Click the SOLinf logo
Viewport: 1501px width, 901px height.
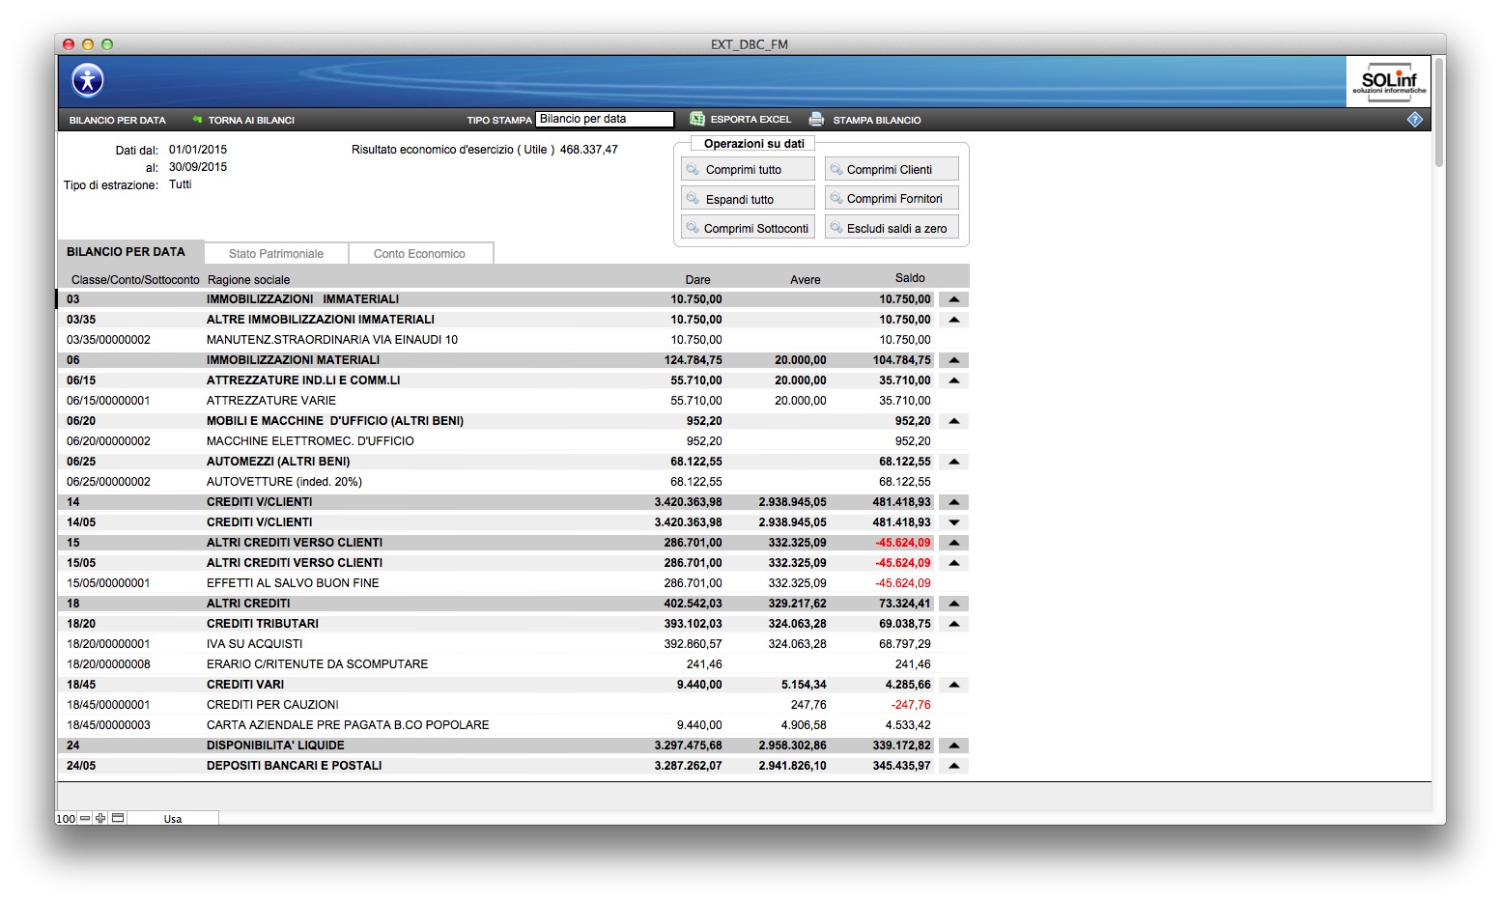[x=1388, y=81]
